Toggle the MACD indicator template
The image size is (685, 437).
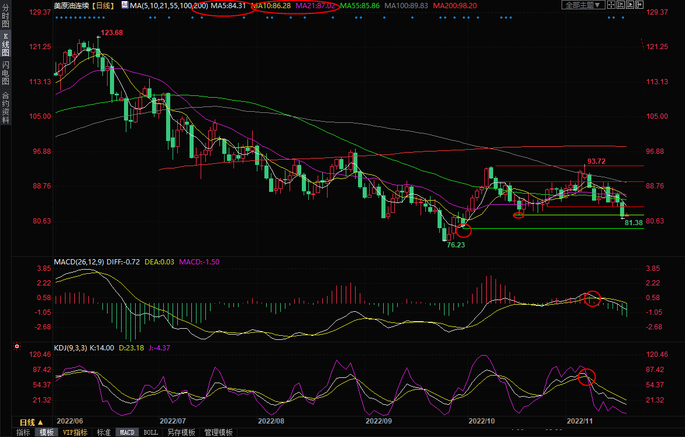[127, 432]
